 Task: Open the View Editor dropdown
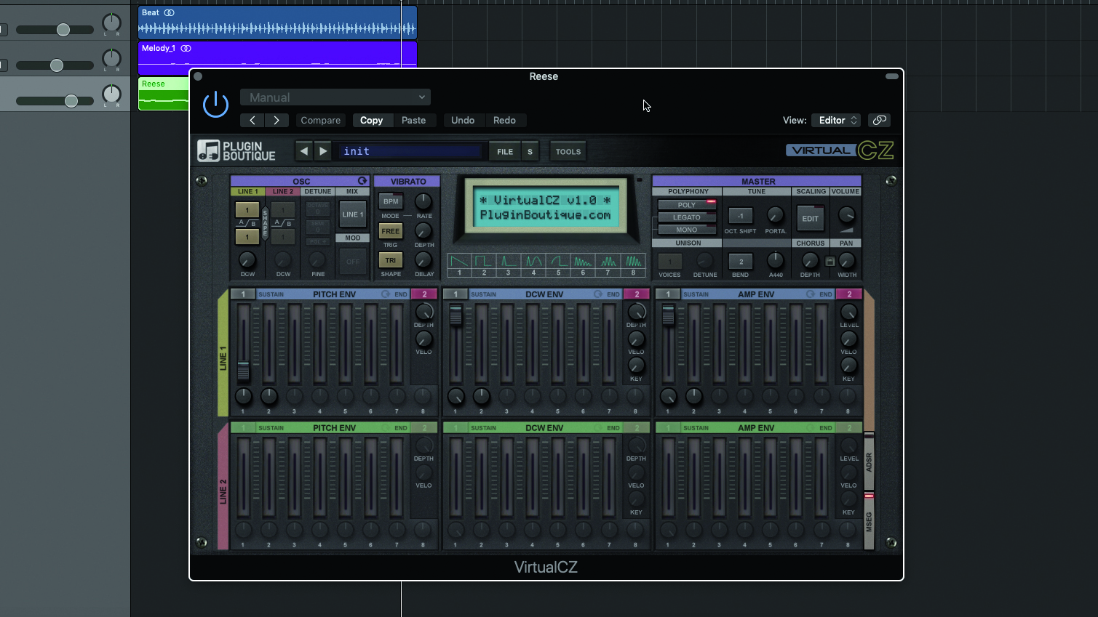pyautogui.click(x=836, y=120)
